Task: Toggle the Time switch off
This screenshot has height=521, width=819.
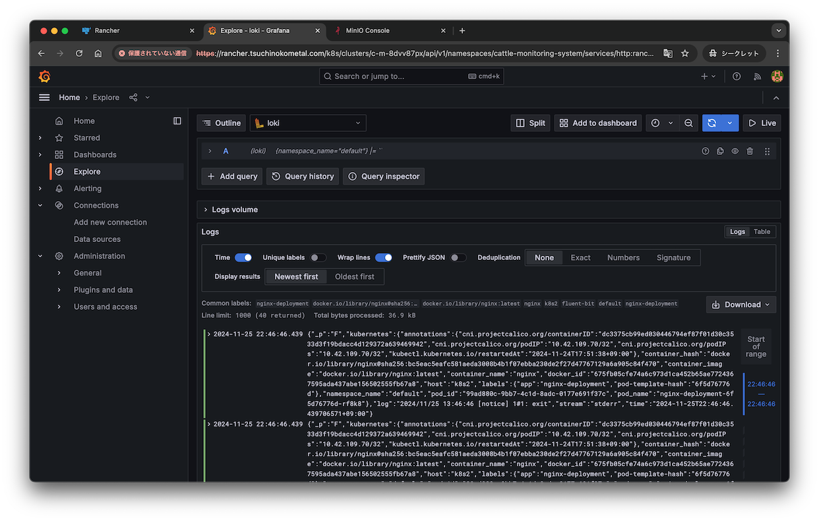Action: [x=243, y=258]
